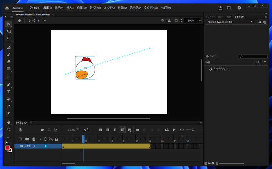
Task: Select the Eraser tool
Action: tap(9, 61)
